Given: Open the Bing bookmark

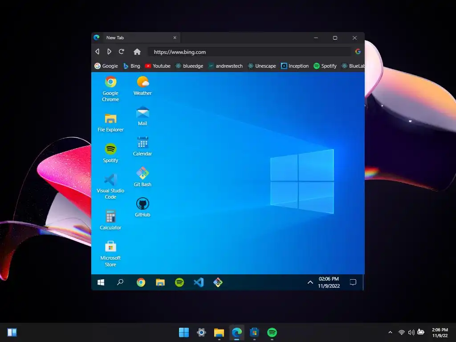Looking at the screenshot, I should (x=132, y=66).
